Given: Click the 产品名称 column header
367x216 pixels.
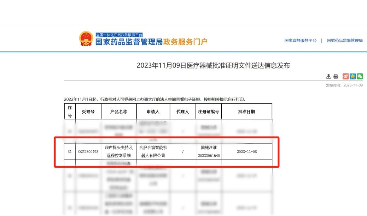Looking at the screenshot, I should pyautogui.click(x=118, y=112).
